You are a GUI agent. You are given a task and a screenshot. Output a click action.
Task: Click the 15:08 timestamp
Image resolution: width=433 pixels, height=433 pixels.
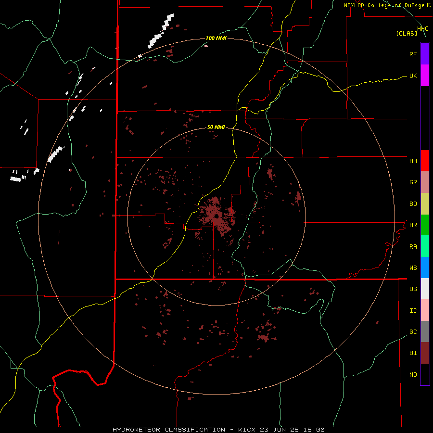point(315,430)
